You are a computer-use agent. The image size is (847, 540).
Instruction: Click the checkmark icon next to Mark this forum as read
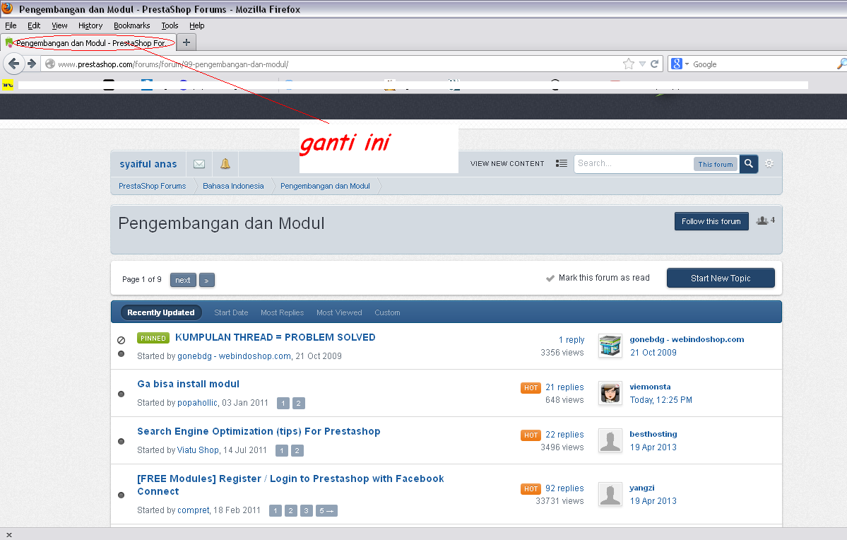(550, 278)
